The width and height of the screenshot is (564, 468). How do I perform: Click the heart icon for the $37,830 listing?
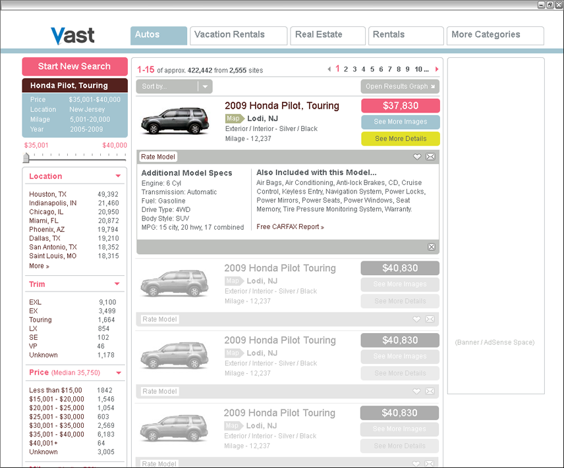pos(417,157)
